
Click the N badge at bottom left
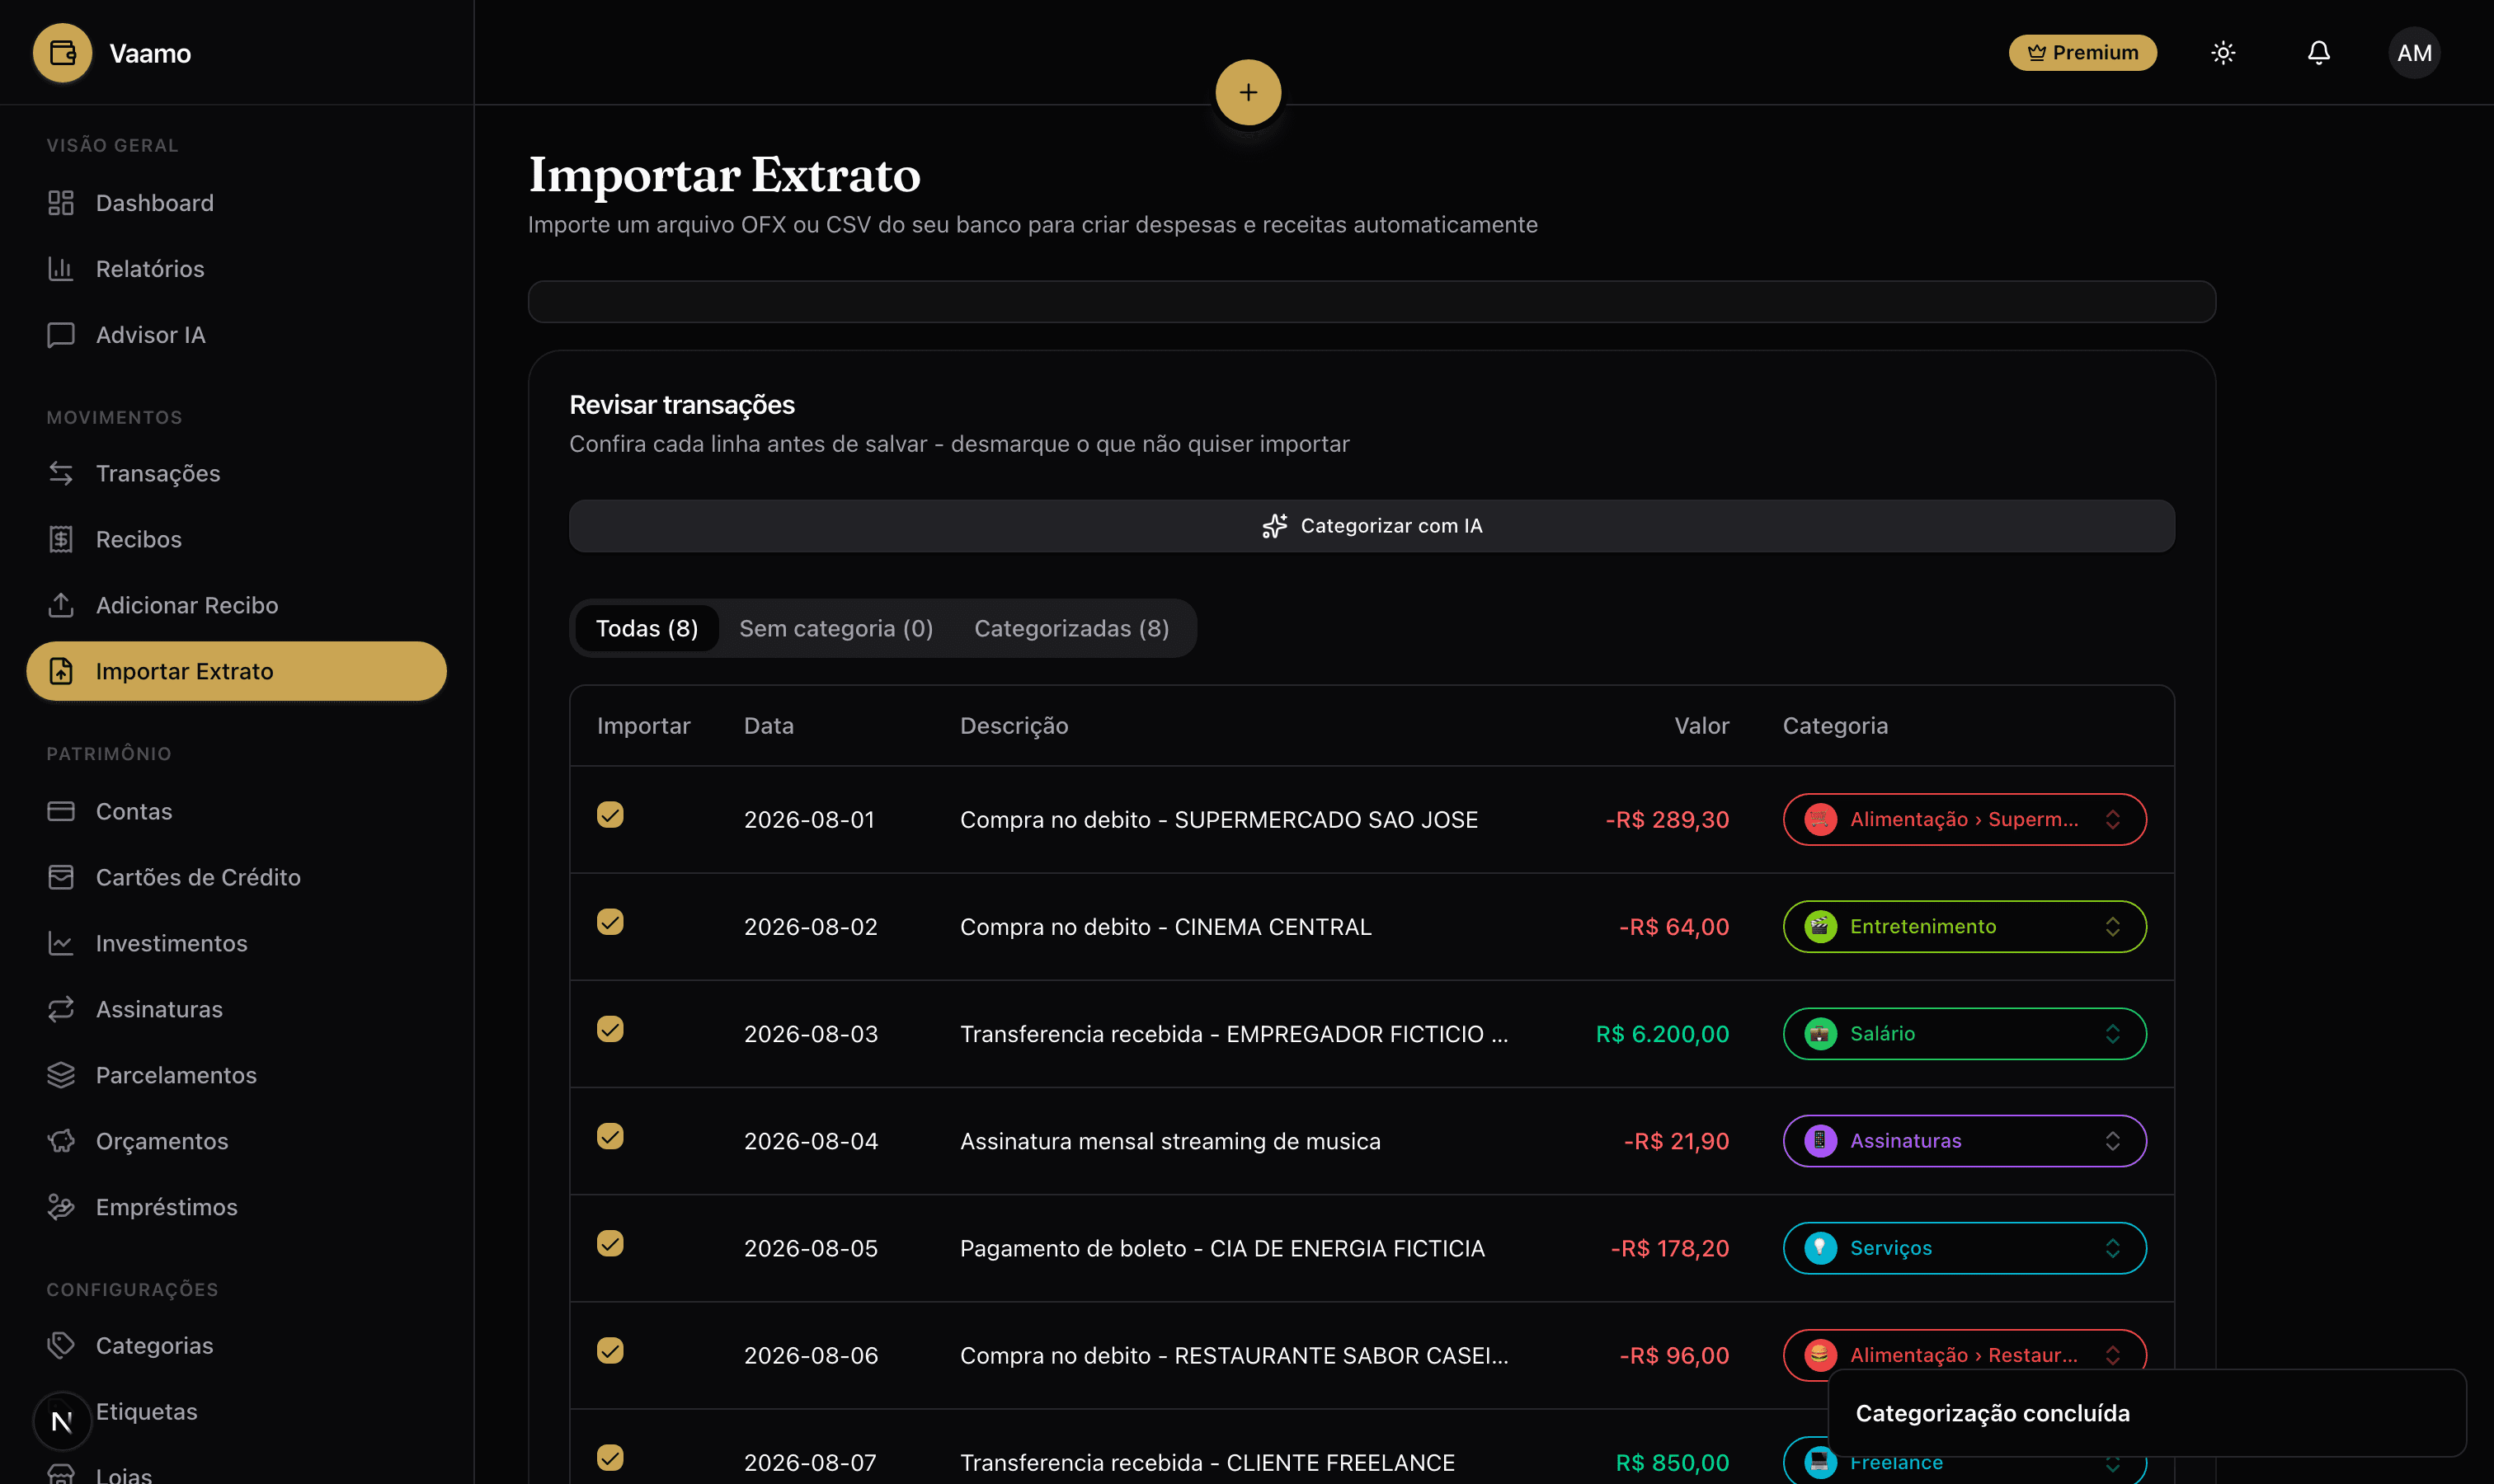click(62, 1421)
